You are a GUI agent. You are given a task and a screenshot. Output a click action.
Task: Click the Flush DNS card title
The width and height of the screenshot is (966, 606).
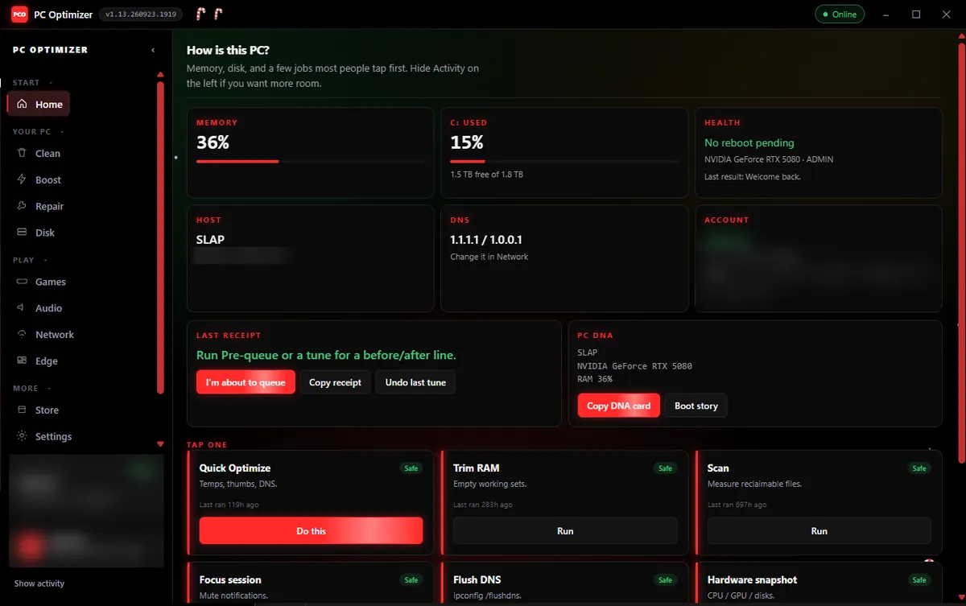[477, 579]
